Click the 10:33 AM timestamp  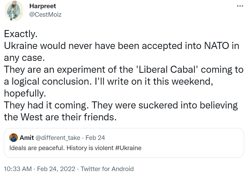click(x=18, y=169)
